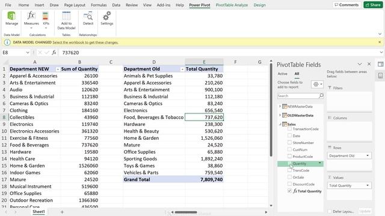This screenshot has width=385, height=216.
Task: Check the OnSale field checkbox
Action: click(x=289, y=177)
